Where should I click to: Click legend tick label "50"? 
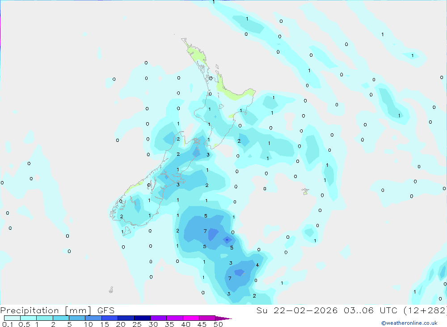(x=219, y=324)
